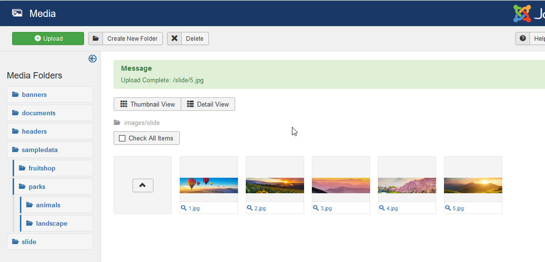
Task: Switch to Detail View
Action: click(x=208, y=104)
